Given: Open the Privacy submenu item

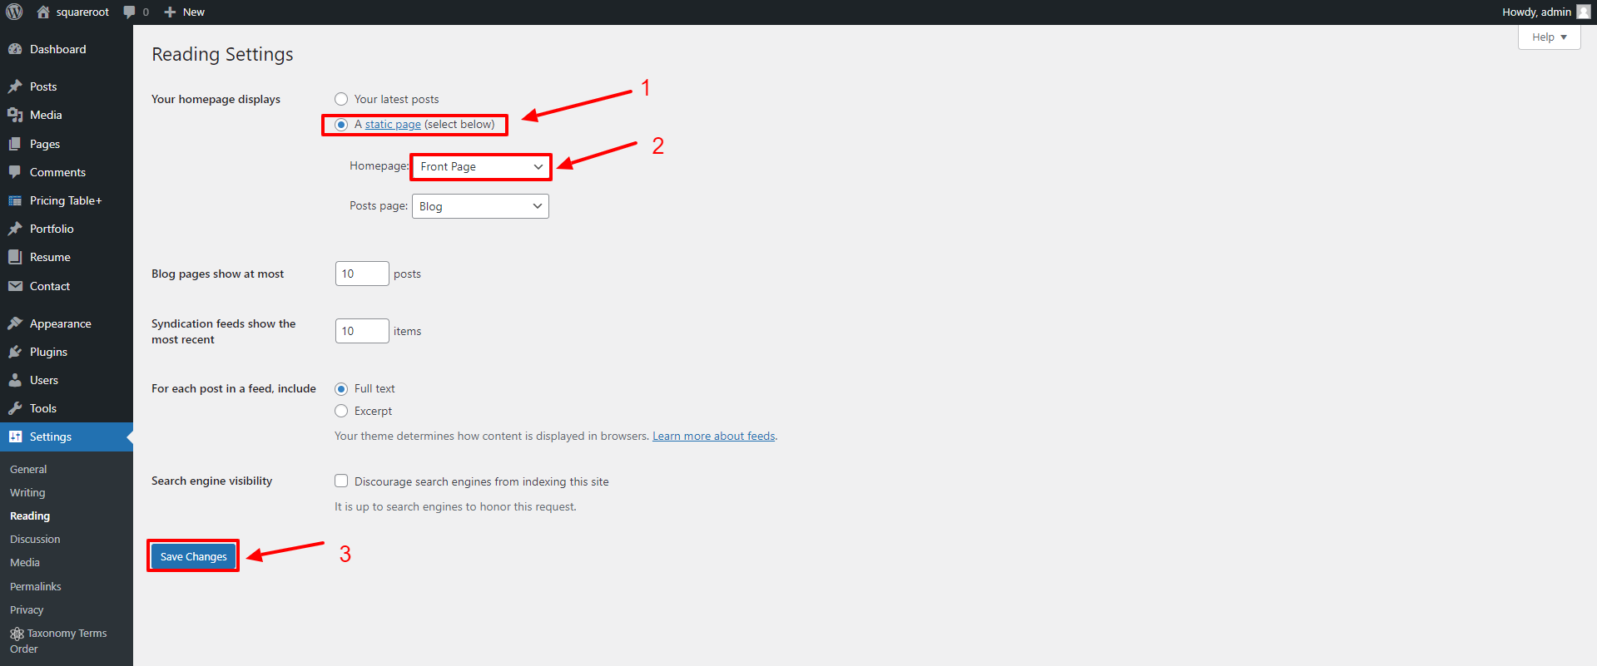Looking at the screenshot, I should (27, 609).
